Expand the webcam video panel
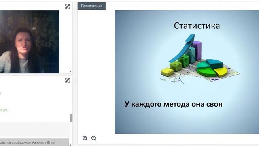Viewport: 259px width, 146px height. 68,6
